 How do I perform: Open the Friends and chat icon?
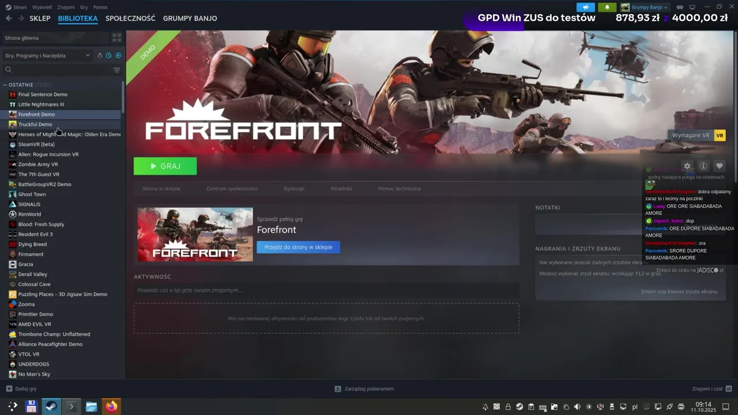(x=729, y=388)
